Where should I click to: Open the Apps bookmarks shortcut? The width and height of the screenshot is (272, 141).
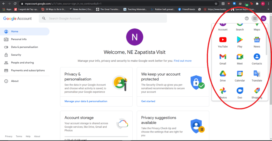tap(7, 9)
